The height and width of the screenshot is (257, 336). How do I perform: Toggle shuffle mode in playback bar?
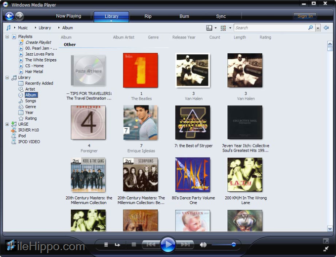click(x=106, y=244)
